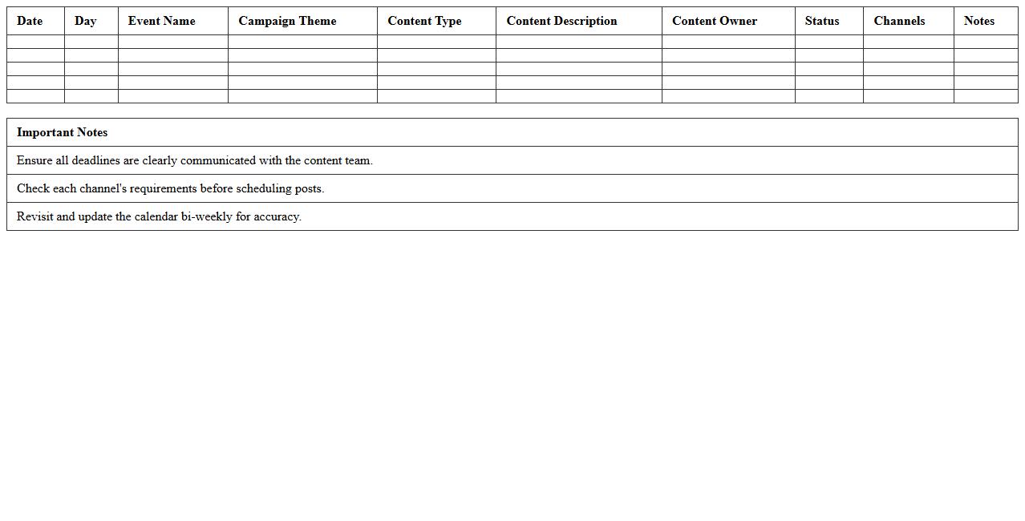
Task: Select first empty cell under Event Name
Action: [x=172, y=42]
